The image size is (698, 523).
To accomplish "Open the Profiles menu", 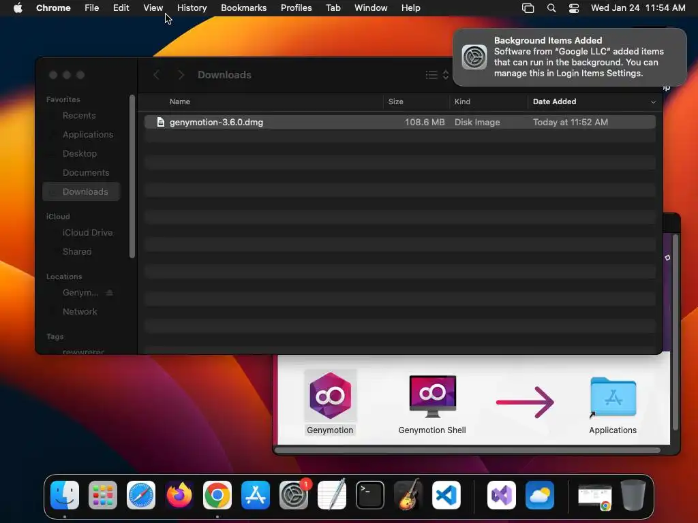I will click(x=296, y=8).
